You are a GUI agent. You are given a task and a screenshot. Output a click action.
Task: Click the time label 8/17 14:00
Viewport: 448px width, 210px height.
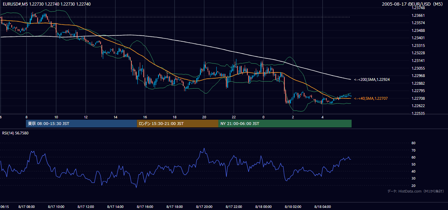click(x=115, y=207)
